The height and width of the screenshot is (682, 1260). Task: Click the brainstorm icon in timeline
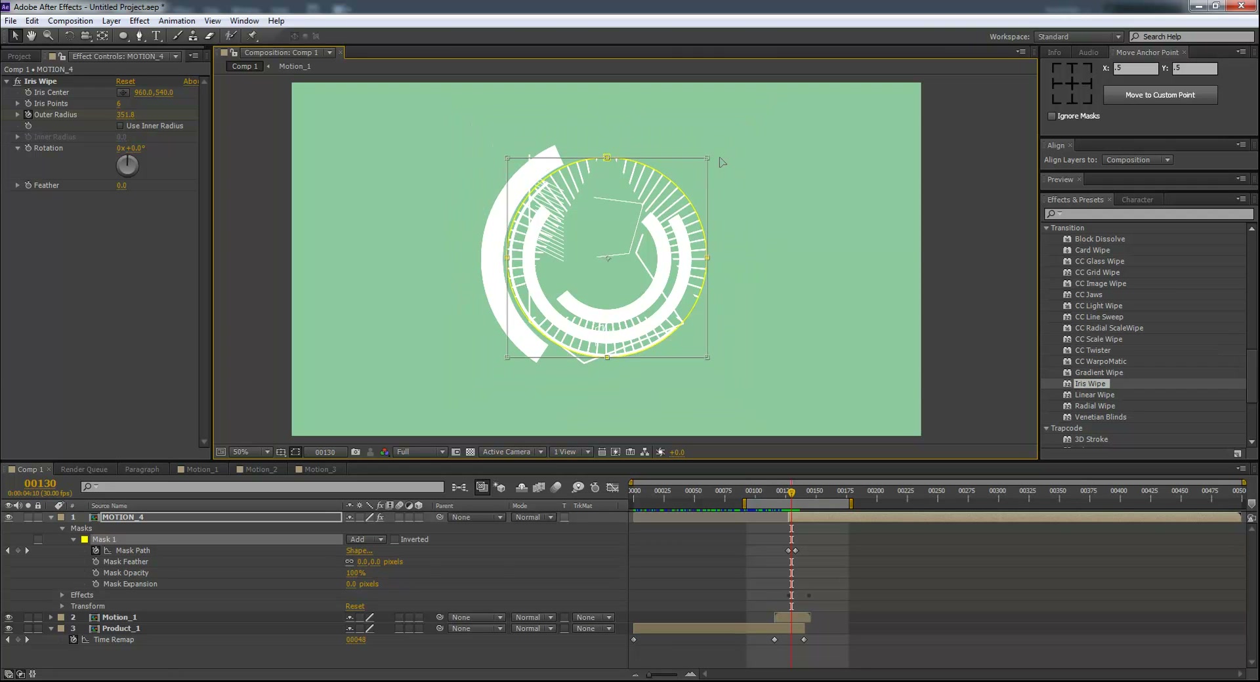(577, 487)
